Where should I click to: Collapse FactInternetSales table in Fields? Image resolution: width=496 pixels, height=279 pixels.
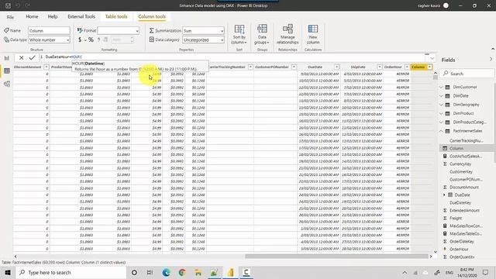(x=441, y=131)
